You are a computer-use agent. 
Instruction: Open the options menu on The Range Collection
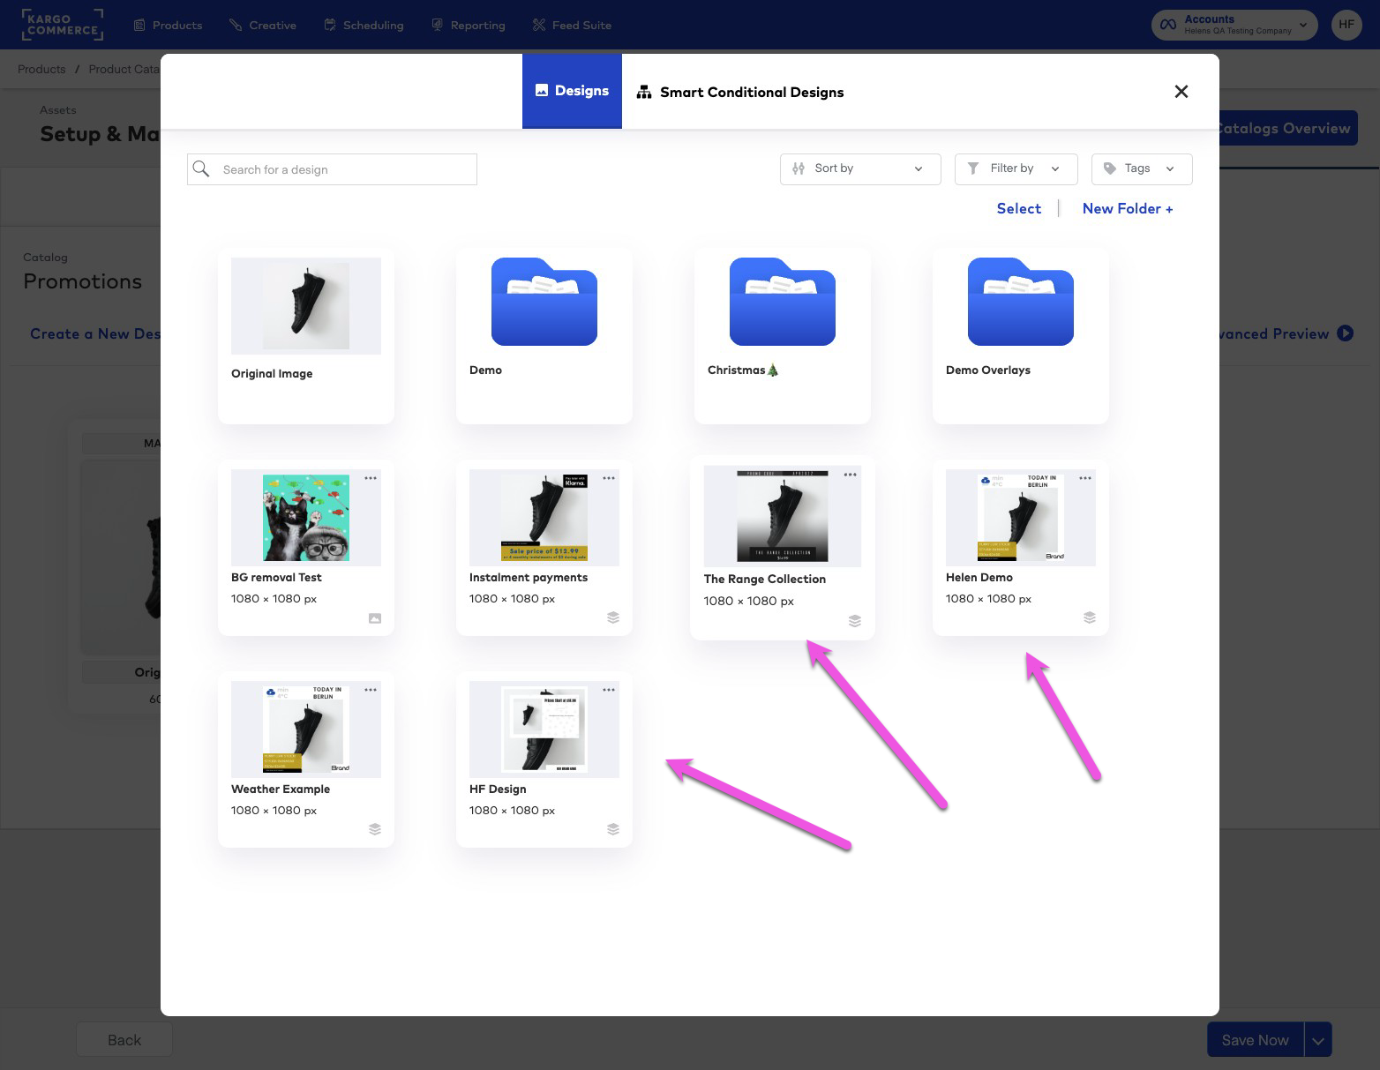pyautogui.click(x=851, y=475)
